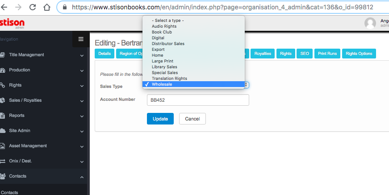The image size is (389, 195).
Task: Expand the Onix / Dest. chevron
Action: coord(82,162)
